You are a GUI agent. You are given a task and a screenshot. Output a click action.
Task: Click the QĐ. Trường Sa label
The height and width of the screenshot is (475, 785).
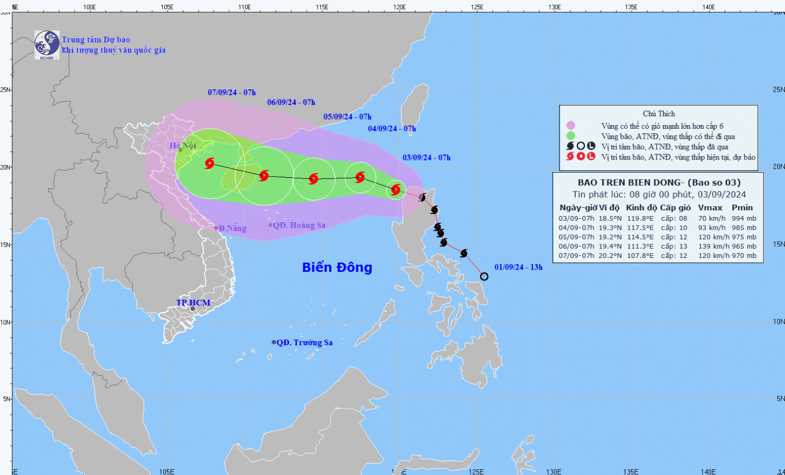coord(304,343)
